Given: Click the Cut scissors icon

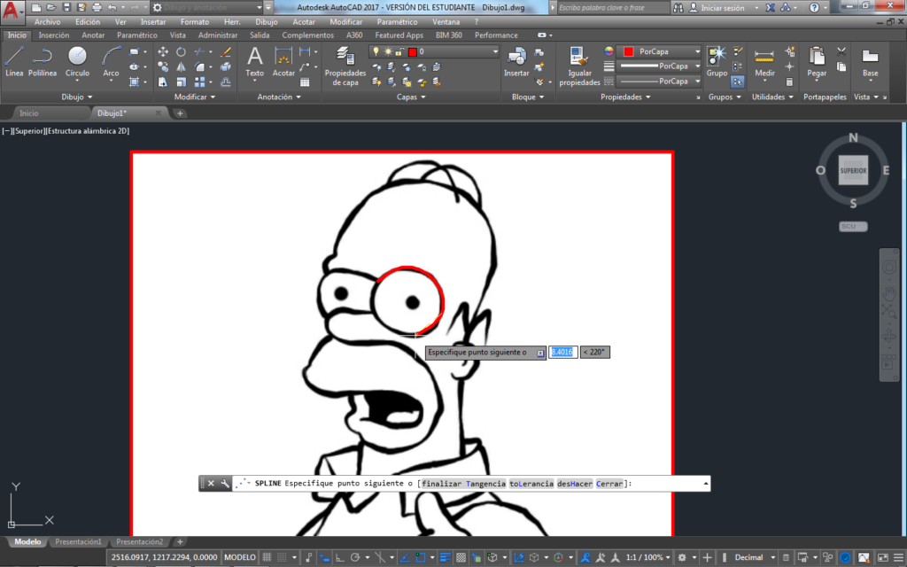Looking at the screenshot, I should (841, 52).
